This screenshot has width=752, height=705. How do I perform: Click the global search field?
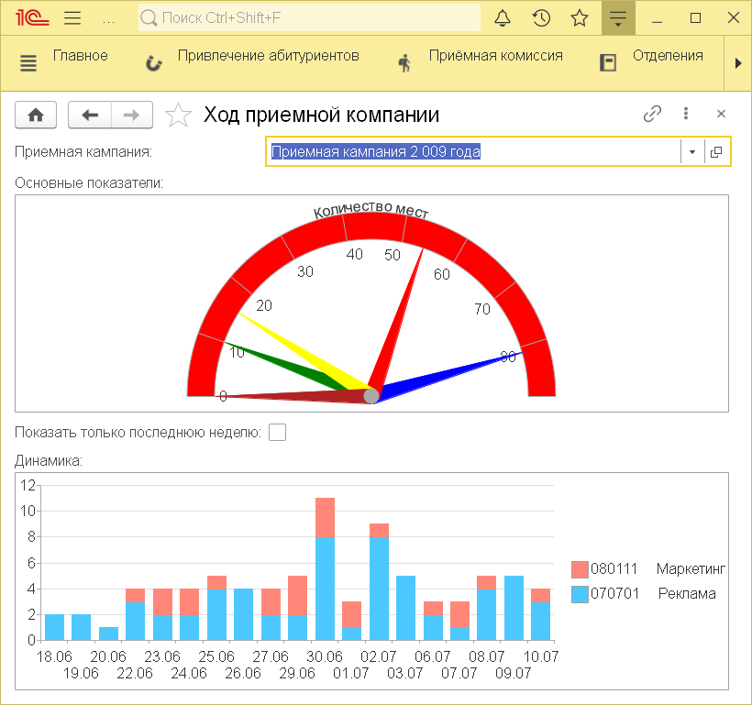pos(309,17)
